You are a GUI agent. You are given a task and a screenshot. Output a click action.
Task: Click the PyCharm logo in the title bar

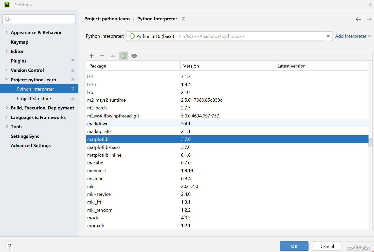tap(7, 5)
